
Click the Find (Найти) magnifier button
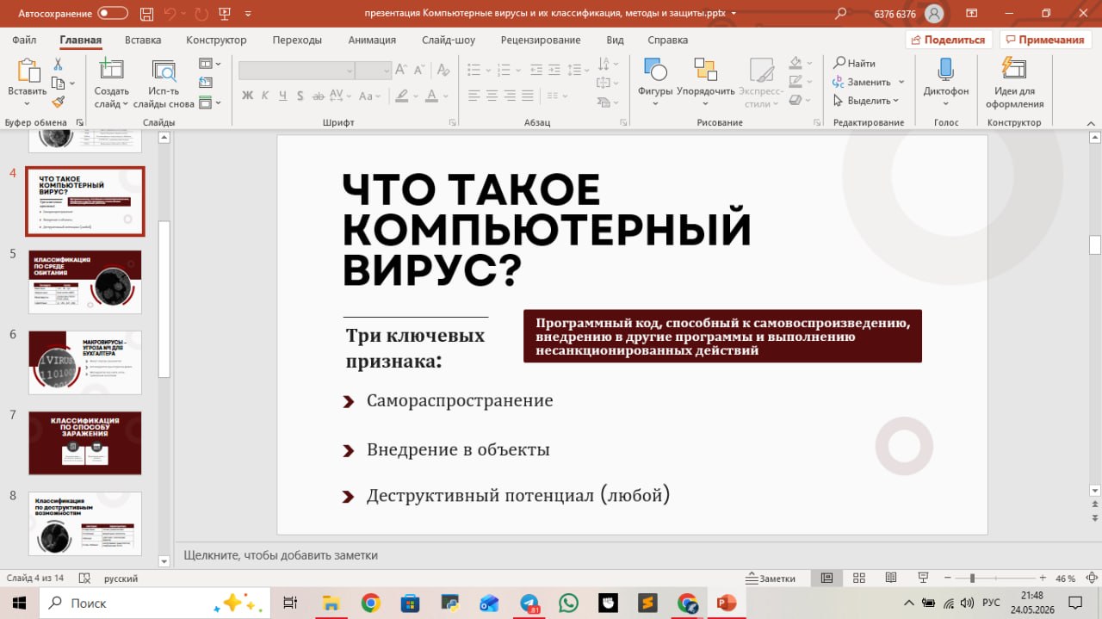854,63
